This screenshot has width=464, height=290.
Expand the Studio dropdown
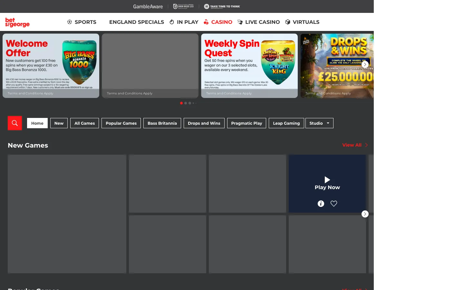pyautogui.click(x=319, y=123)
